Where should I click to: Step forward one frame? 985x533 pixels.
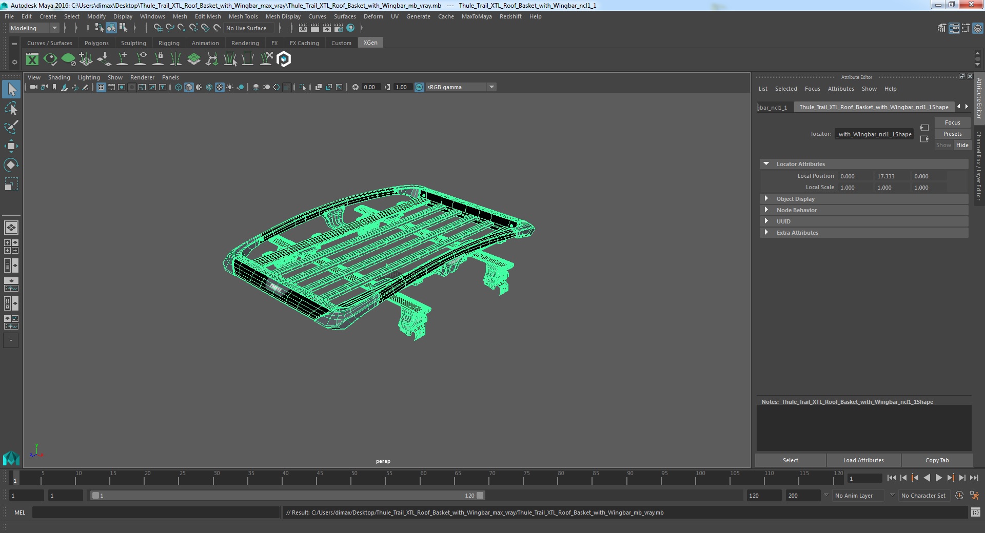click(x=962, y=478)
